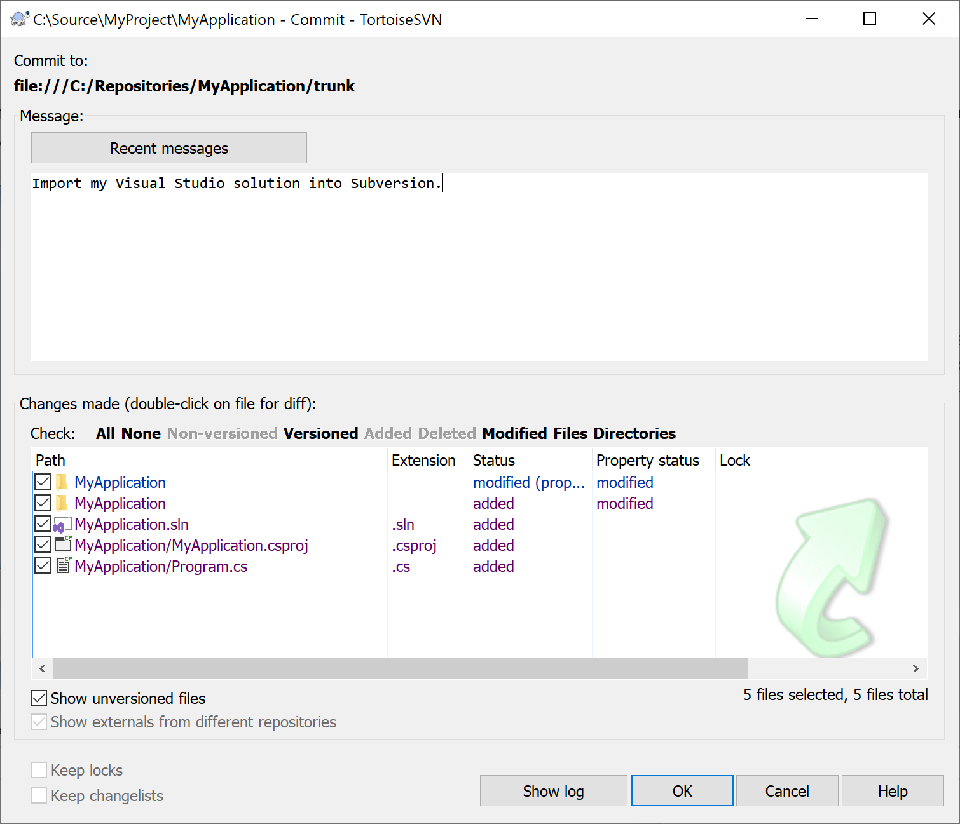The image size is (960, 824).
Task: Enable Keep locks
Action: (39, 769)
